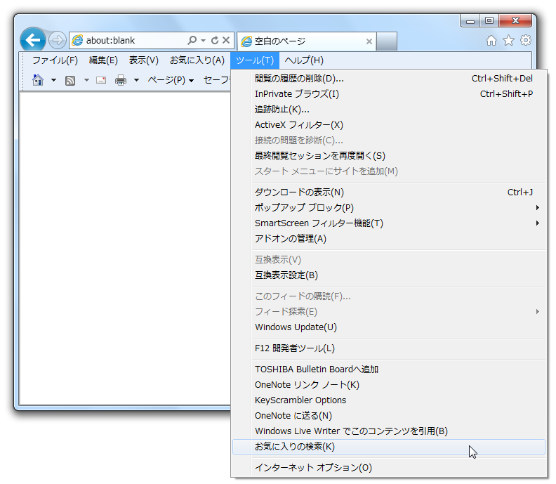The width and height of the screenshot is (556, 484).
Task: Click the Read mail envelope icon
Action: pos(101,80)
